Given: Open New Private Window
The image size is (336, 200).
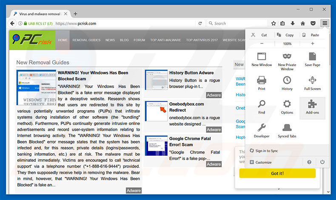Looking at the screenshot, I should coord(287,62).
